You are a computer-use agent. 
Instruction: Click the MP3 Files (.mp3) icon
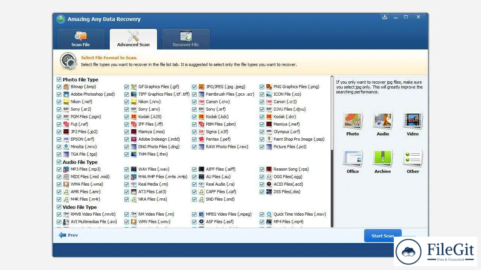click(x=66, y=169)
